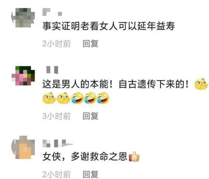Click the first smirk emoji on the emoji row
Viewport: 209px width, 179px height.
coord(49,98)
